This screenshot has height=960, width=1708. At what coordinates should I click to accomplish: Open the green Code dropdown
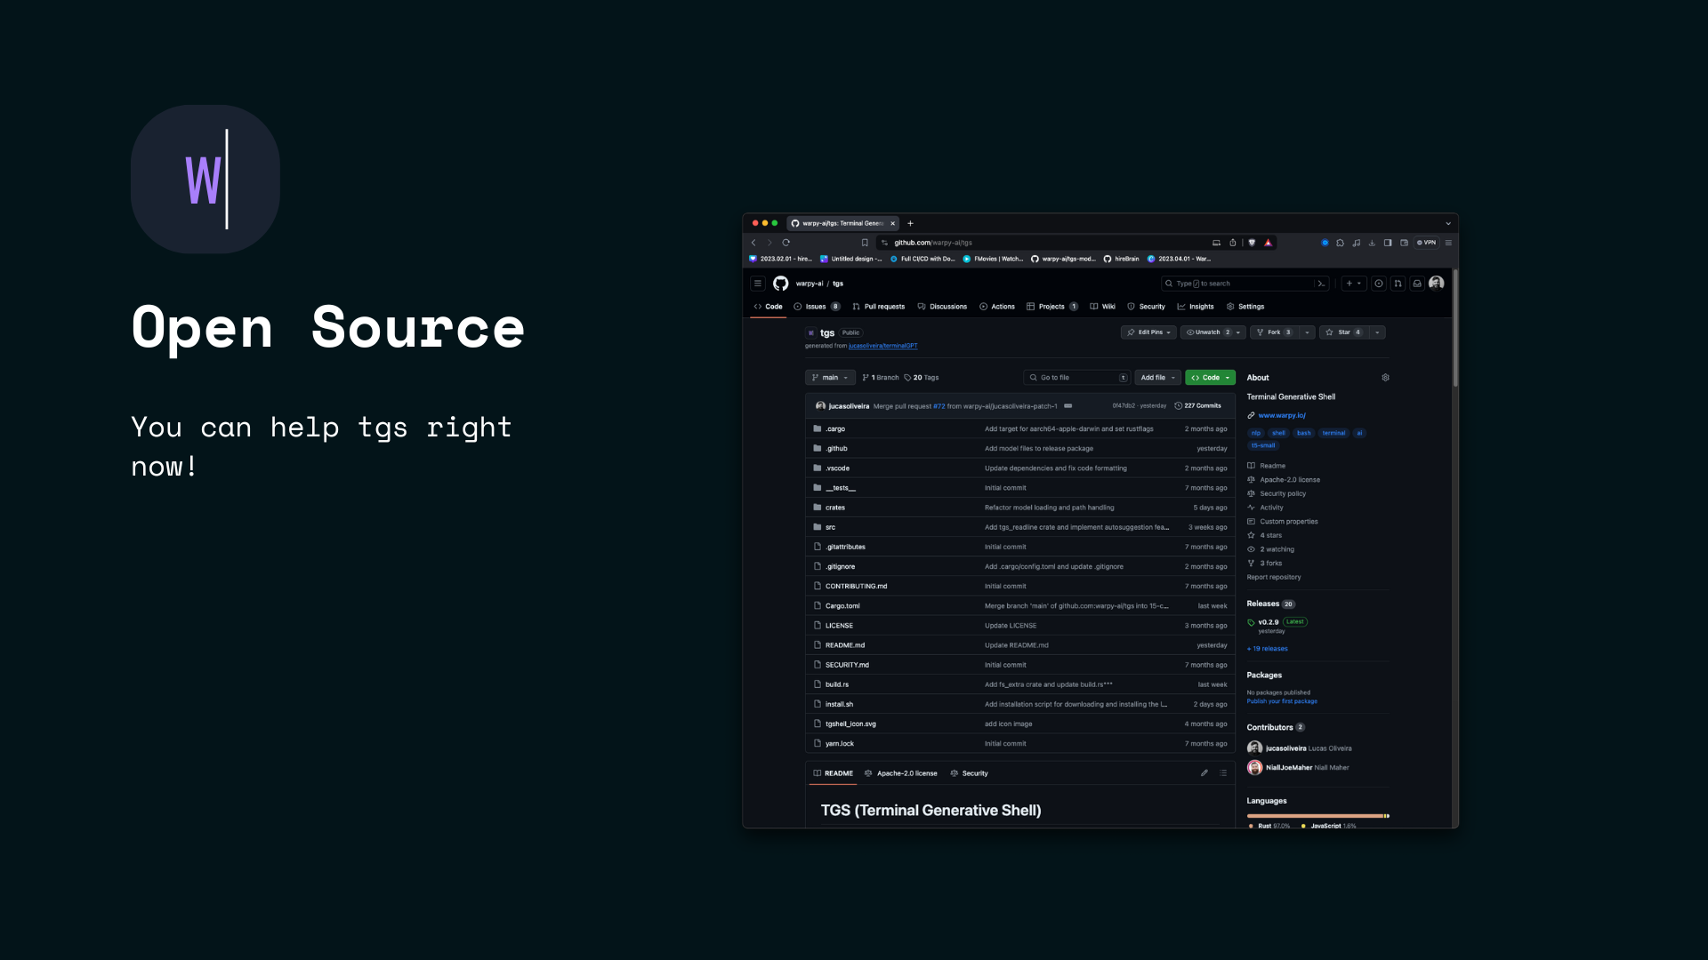click(1210, 378)
